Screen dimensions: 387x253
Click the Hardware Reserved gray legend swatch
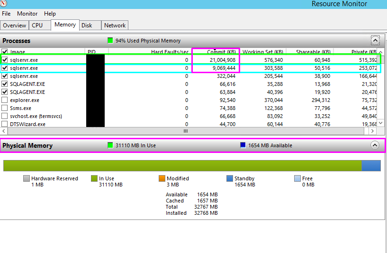pos(27,178)
